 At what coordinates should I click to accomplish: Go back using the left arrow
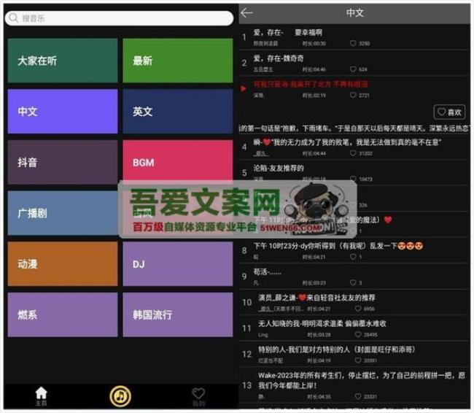[246, 12]
